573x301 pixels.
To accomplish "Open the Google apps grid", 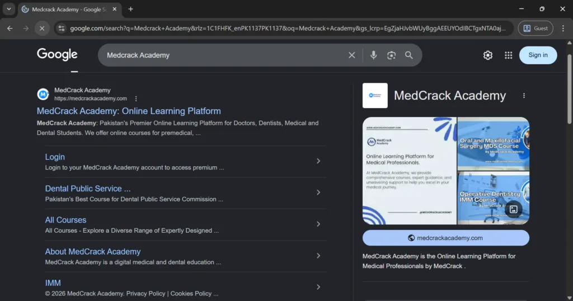I will [508, 55].
